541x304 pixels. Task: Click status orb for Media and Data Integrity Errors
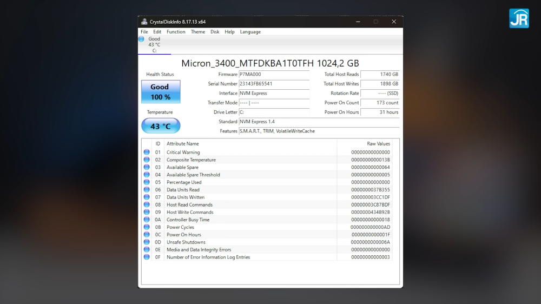click(147, 249)
